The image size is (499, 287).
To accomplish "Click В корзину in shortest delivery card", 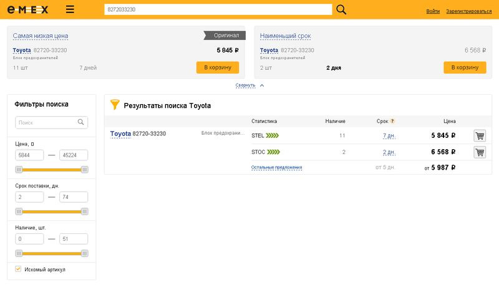I will pos(465,67).
